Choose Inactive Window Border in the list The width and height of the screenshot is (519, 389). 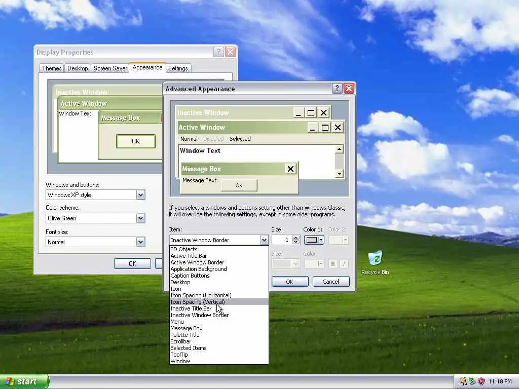click(219, 315)
